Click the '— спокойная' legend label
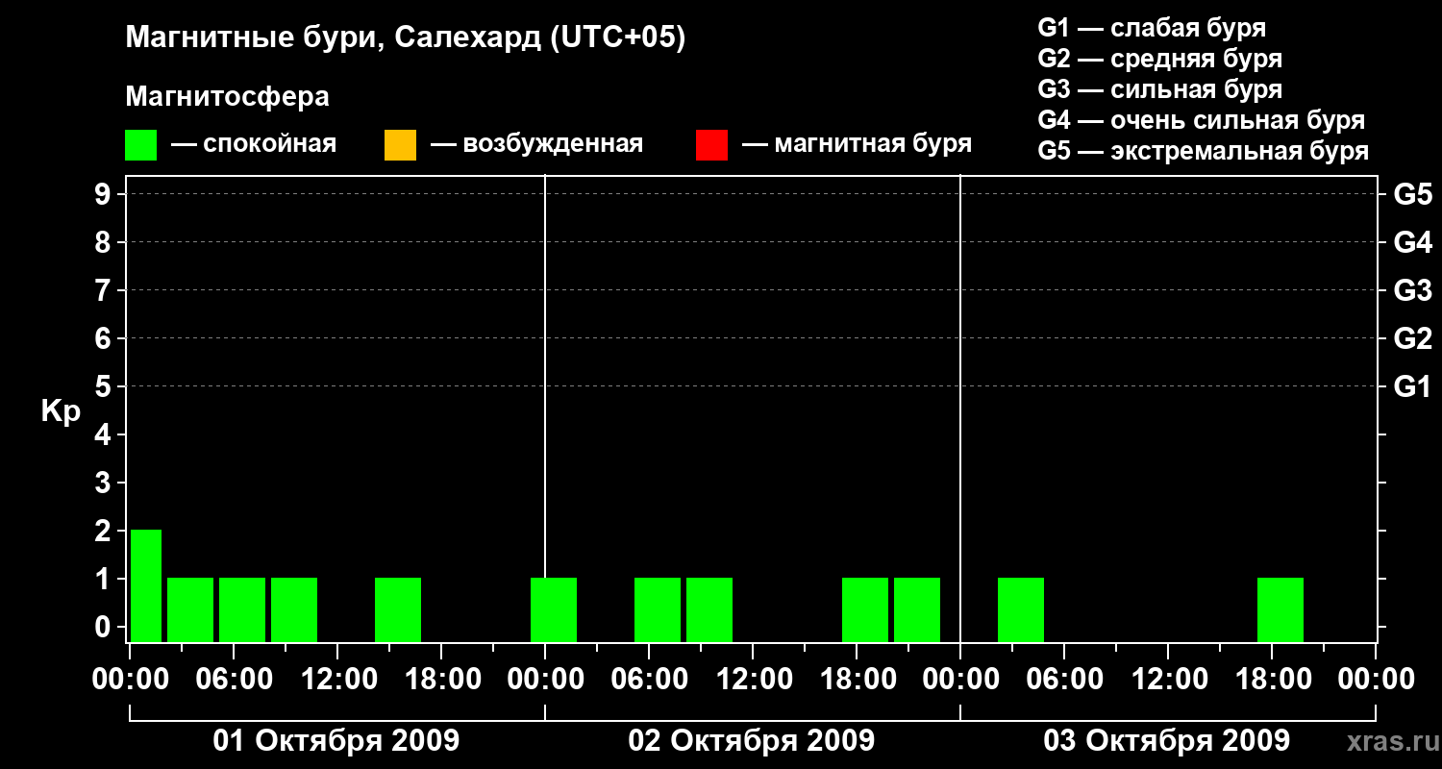1442x769 pixels. pyautogui.click(x=254, y=145)
